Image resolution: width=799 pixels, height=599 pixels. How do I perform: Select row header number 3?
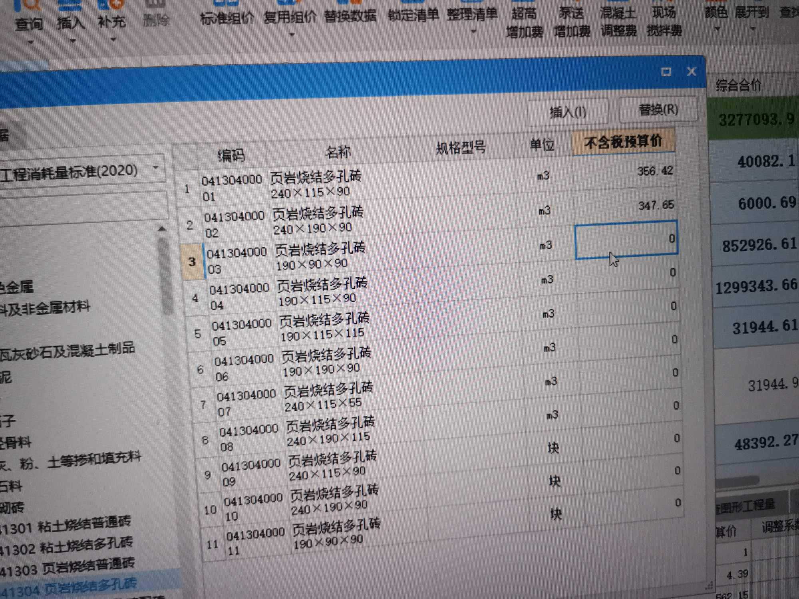point(192,262)
